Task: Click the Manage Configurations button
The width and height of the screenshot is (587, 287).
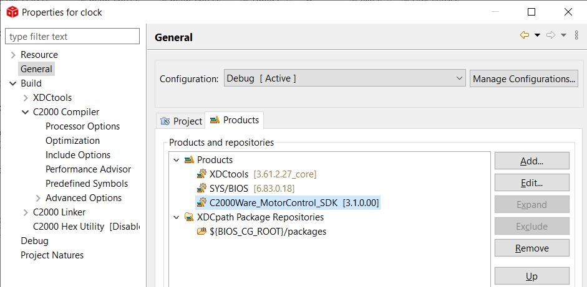Action: pos(523,78)
